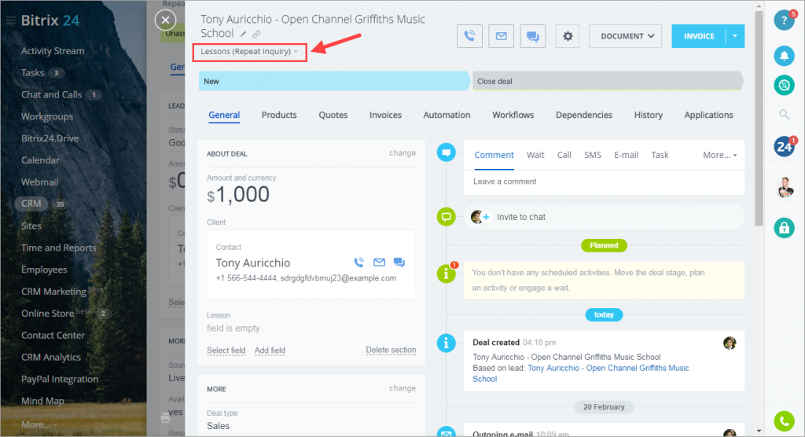
Task: Click the phone call icon in deal header
Action: click(469, 36)
